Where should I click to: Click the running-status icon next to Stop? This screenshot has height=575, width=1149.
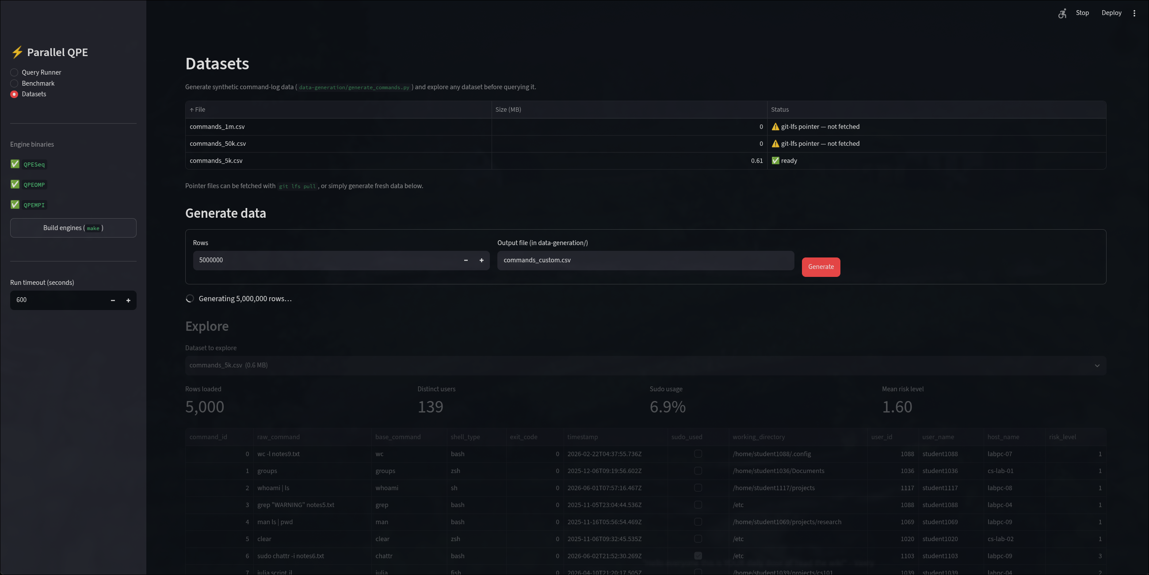pyautogui.click(x=1062, y=13)
